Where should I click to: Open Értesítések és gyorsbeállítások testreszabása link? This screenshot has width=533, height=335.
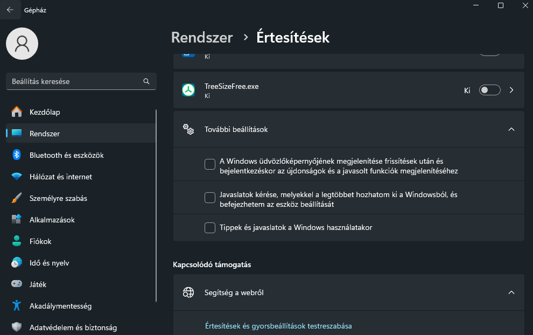pos(278,326)
